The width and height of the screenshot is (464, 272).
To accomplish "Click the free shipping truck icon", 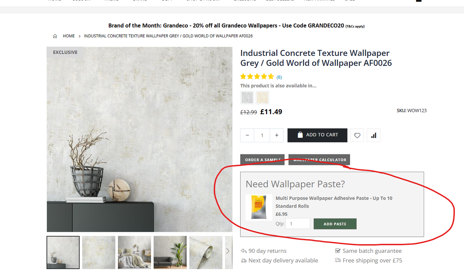I will pos(338,260).
